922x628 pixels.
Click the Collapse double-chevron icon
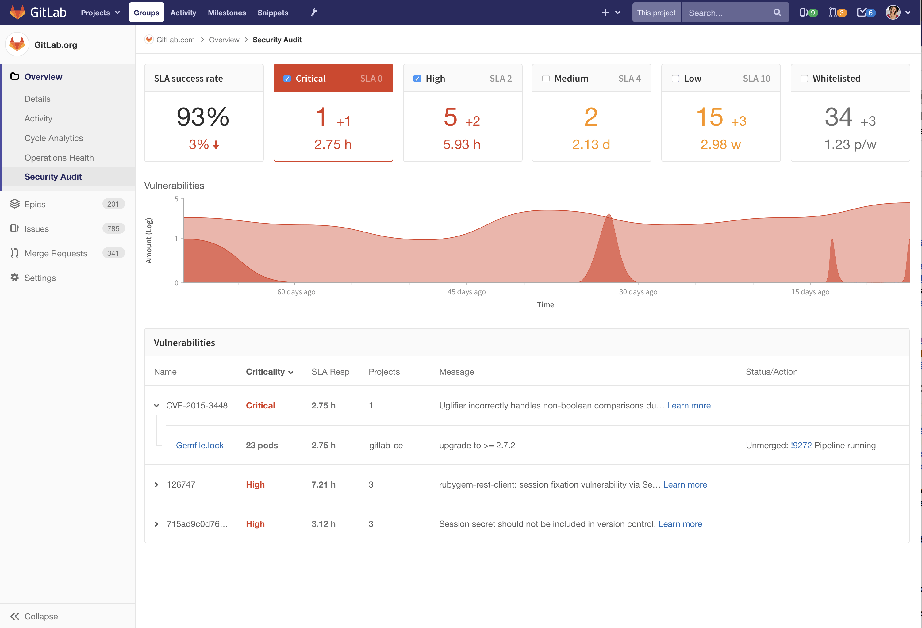[x=15, y=616]
